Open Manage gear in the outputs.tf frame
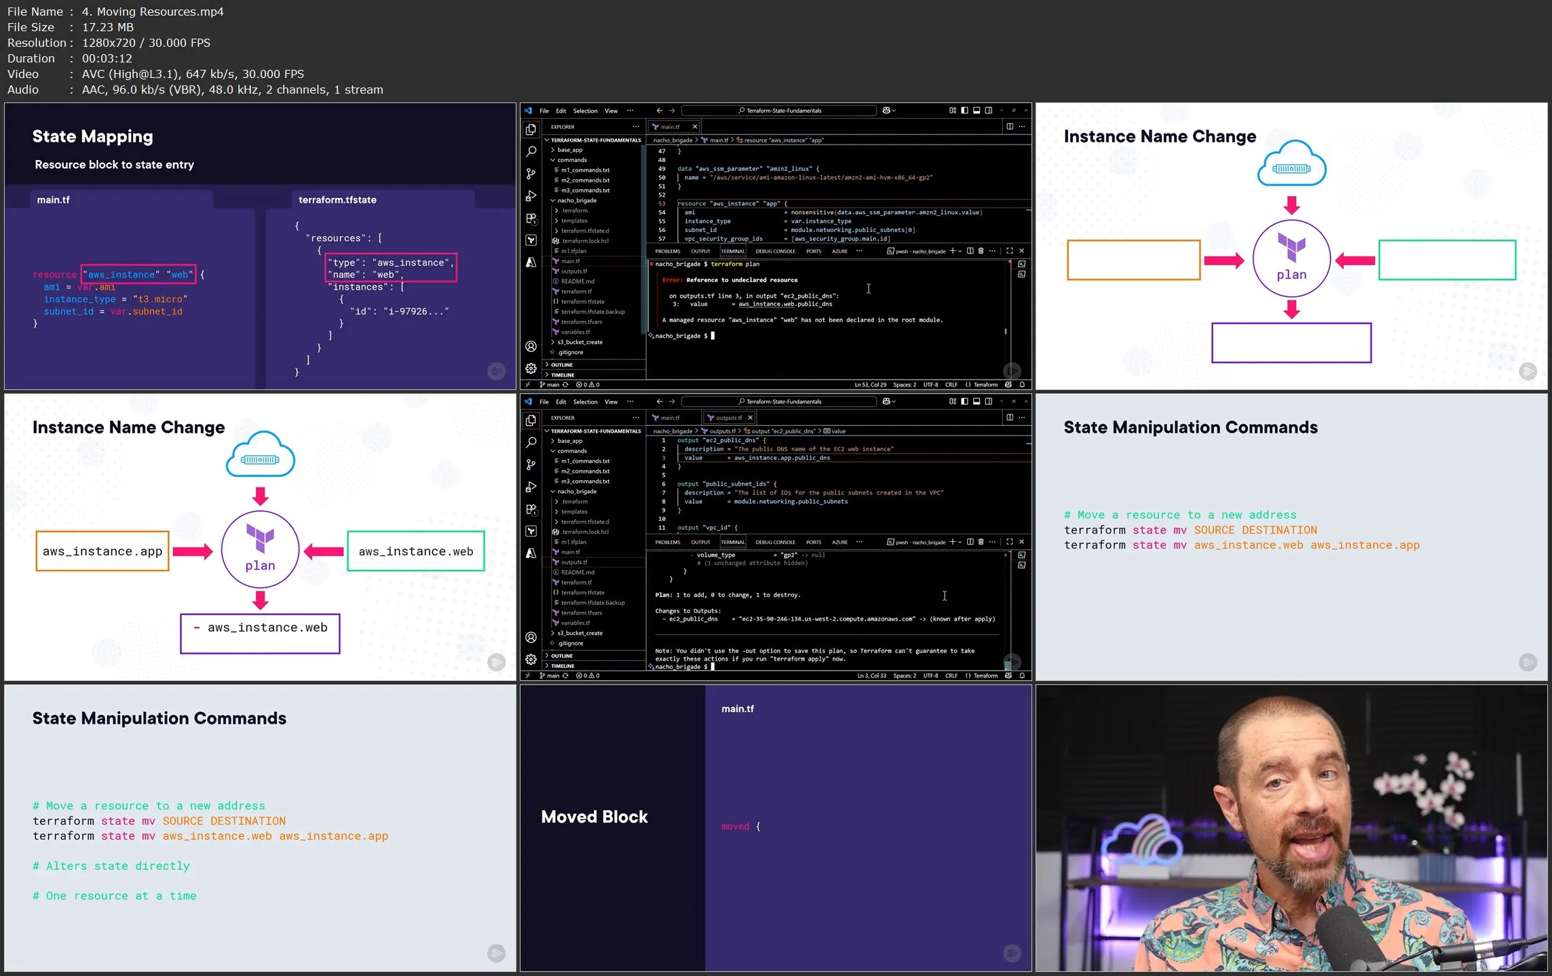Image resolution: width=1552 pixels, height=976 pixels. coord(531,659)
